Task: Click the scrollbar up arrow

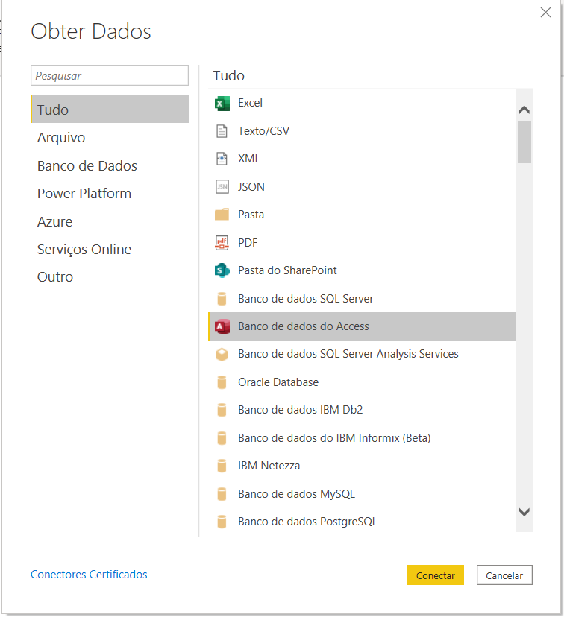Action: click(524, 110)
